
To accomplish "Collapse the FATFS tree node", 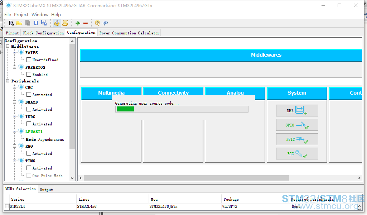I will click(15, 52).
